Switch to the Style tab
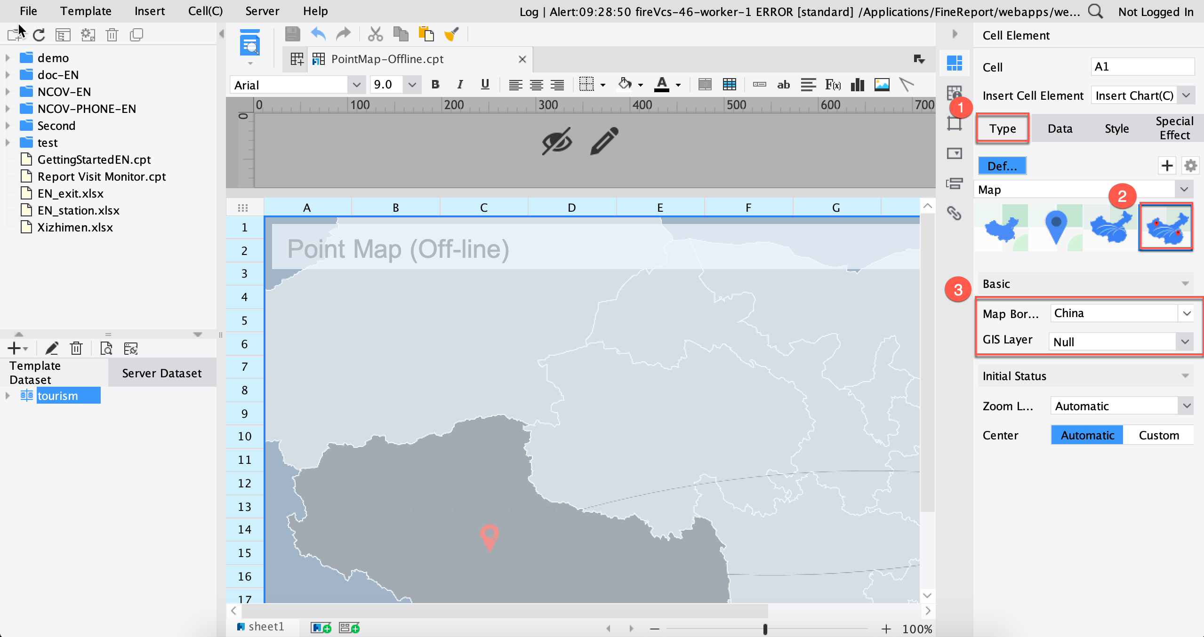The width and height of the screenshot is (1204, 637). (1116, 128)
